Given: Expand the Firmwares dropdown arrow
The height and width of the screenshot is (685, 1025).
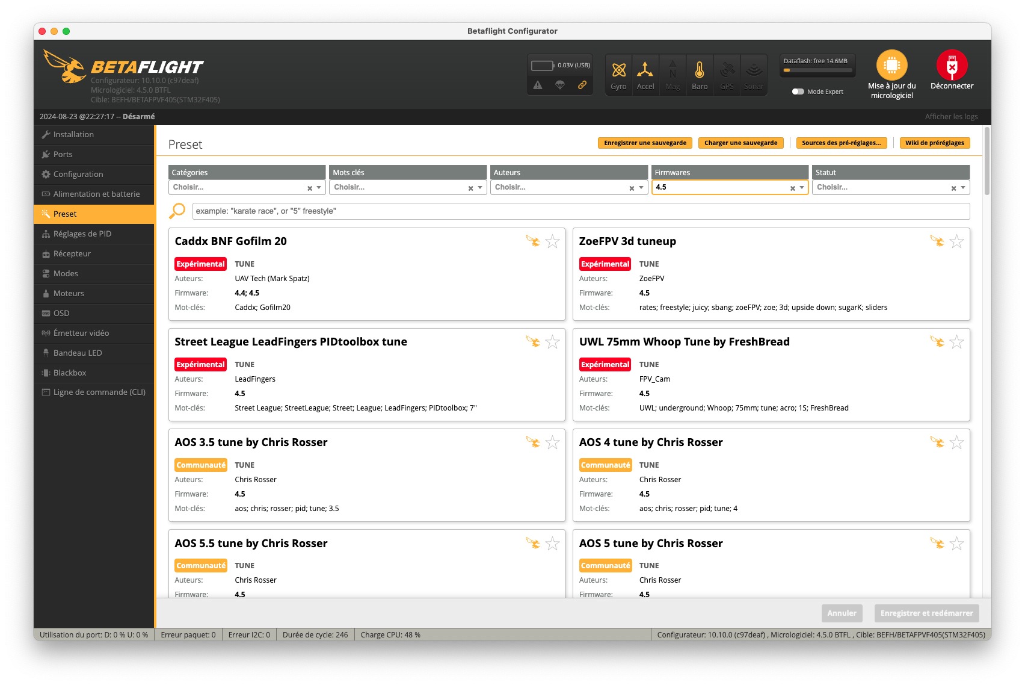Looking at the screenshot, I should [x=802, y=188].
